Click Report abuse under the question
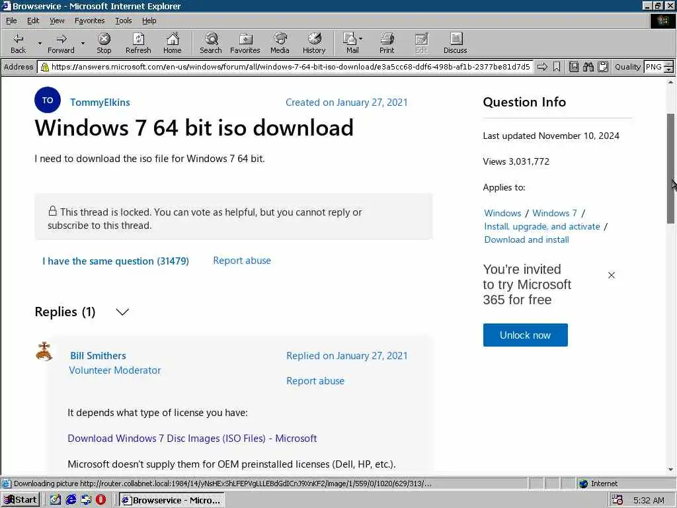The width and height of the screenshot is (677, 508). (x=242, y=261)
